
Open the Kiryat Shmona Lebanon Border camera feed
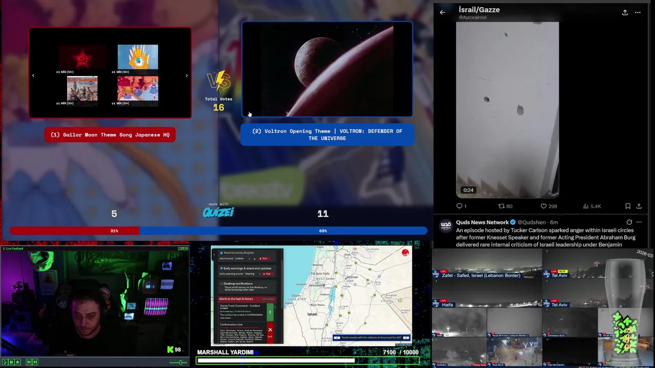[x=514, y=322]
